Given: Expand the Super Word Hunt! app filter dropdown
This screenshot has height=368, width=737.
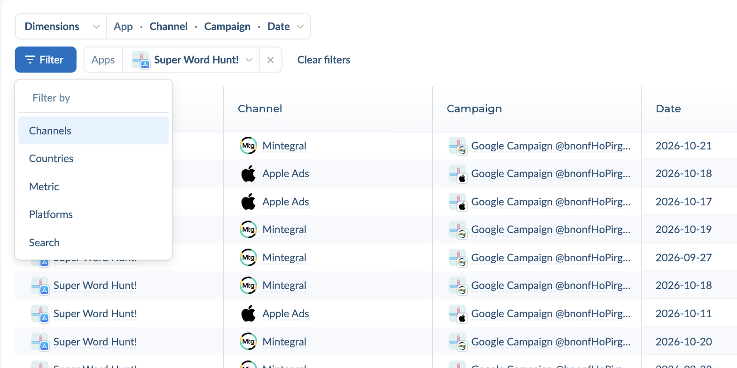Looking at the screenshot, I should (x=191, y=60).
